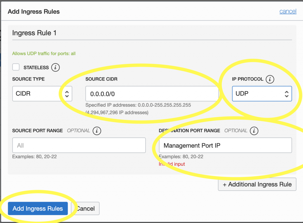The height and width of the screenshot is (223, 303).
Task: Click 'Specified IP addresses' helper text
Action: click(x=138, y=105)
